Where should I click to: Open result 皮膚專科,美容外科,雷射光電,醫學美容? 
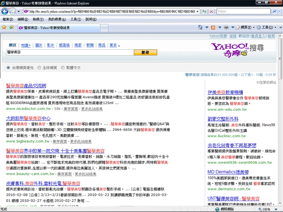click(x=43, y=184)
